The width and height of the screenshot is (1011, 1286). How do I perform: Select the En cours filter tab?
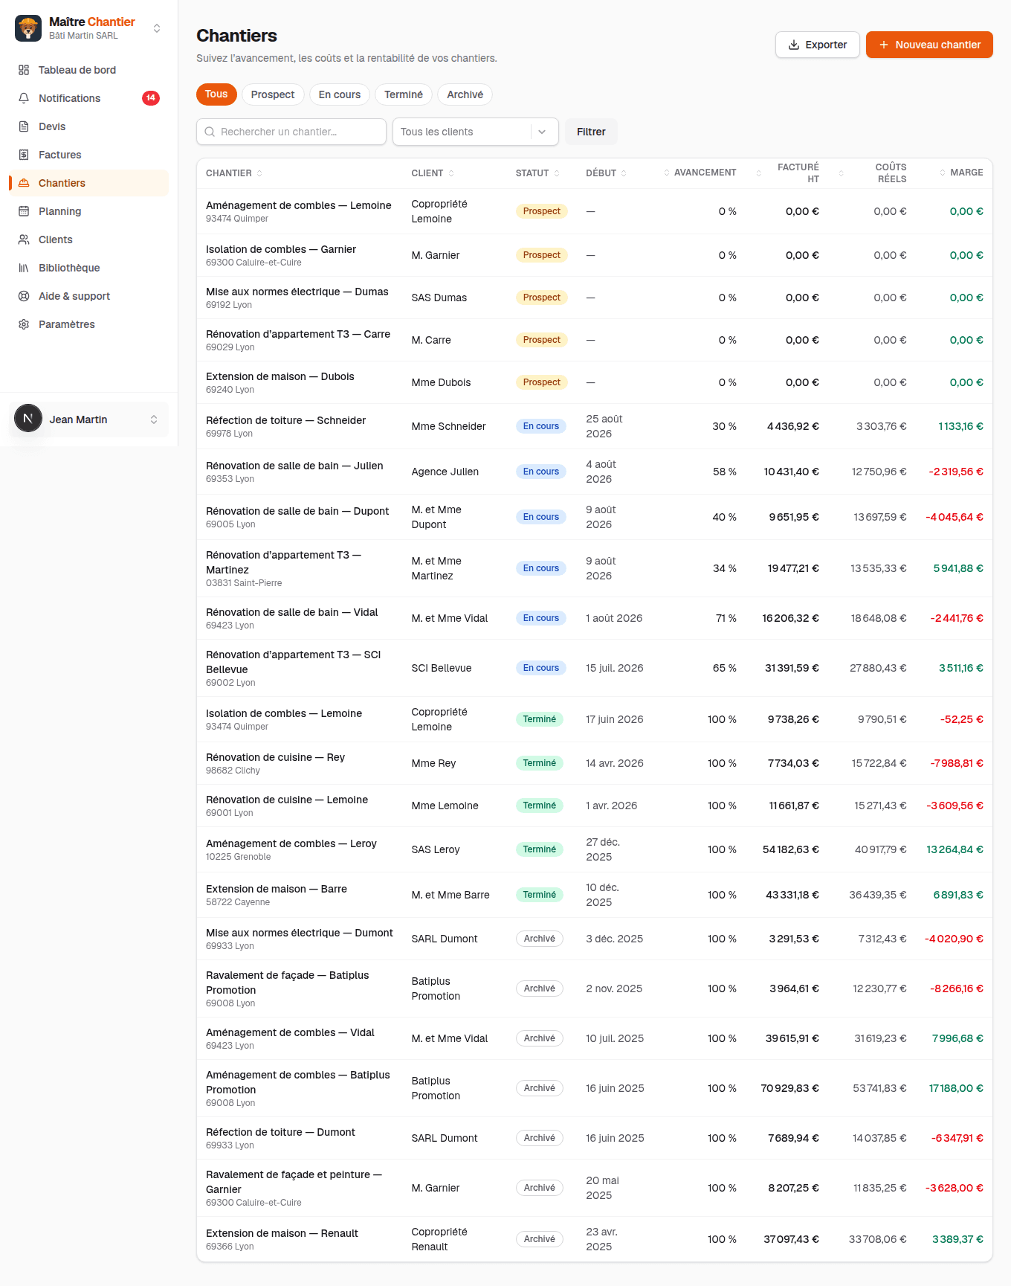point(340,94)
